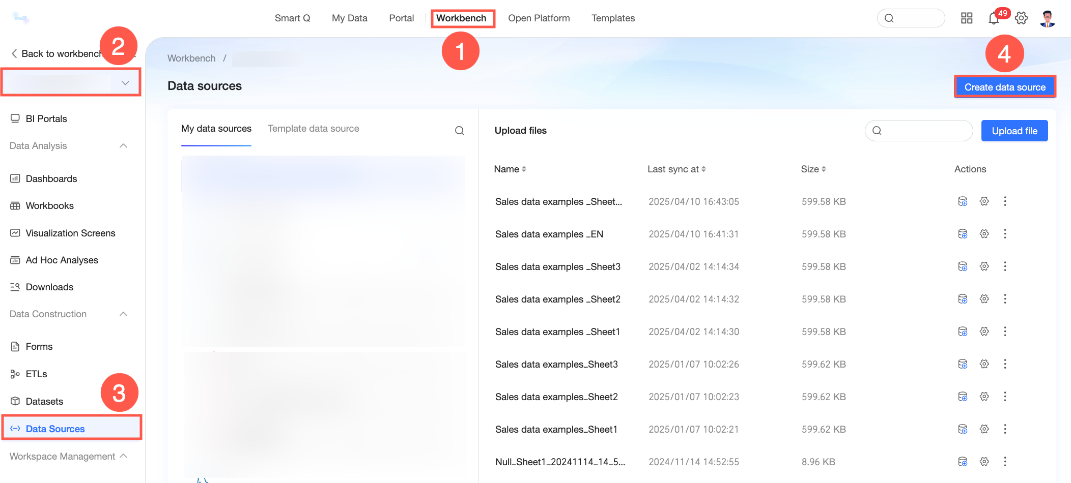
Task: Open more options for Sales data examples_Sheet2
Action: pyautogui.click(x=1005, y=397)
